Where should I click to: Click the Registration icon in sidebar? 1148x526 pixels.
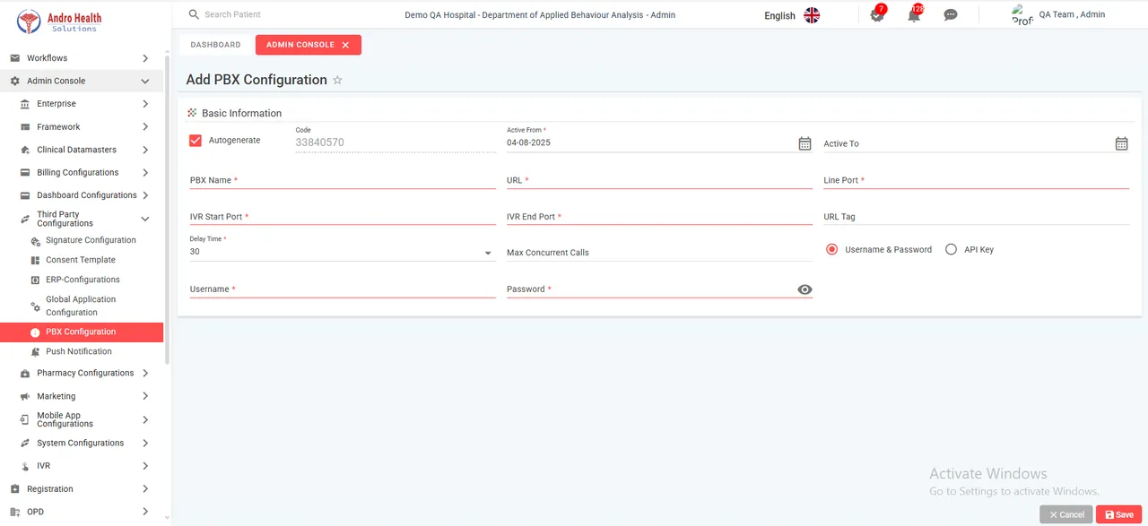14,489
